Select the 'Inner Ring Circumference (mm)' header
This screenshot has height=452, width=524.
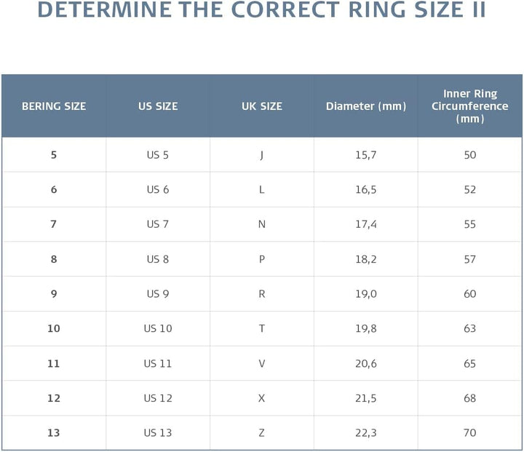click(469, 106)
